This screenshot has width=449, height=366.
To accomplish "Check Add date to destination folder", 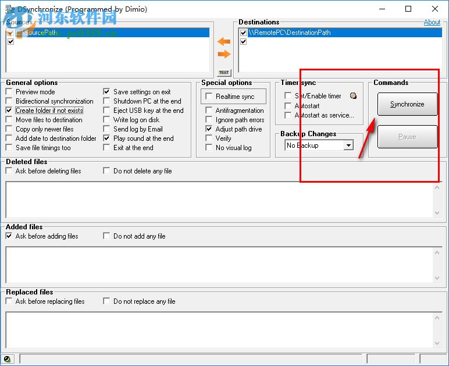I will point(9,138).
